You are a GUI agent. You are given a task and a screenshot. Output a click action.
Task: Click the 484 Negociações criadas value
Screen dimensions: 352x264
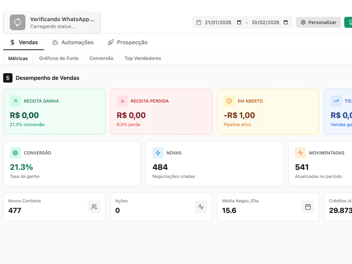coord(160,167)
